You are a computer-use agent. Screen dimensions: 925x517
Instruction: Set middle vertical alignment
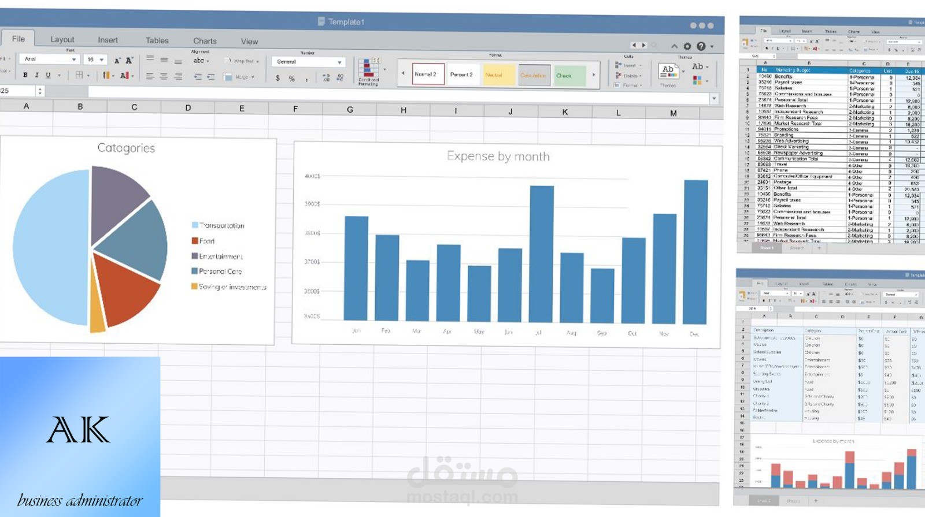(x=164, y=59)
